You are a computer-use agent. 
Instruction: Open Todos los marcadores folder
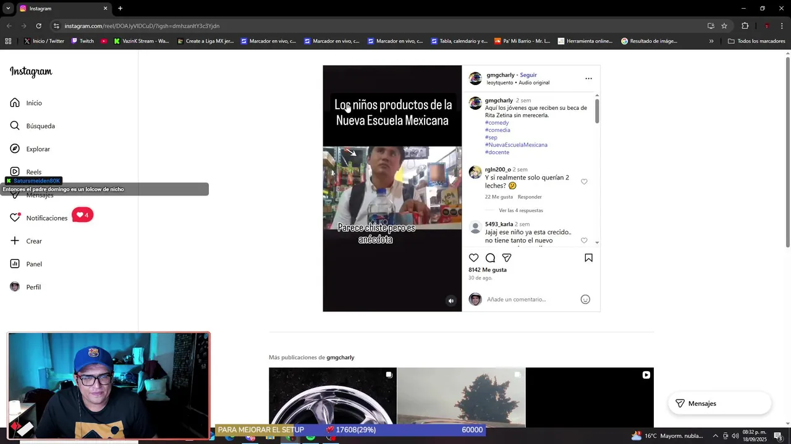(x=756, y=41)
